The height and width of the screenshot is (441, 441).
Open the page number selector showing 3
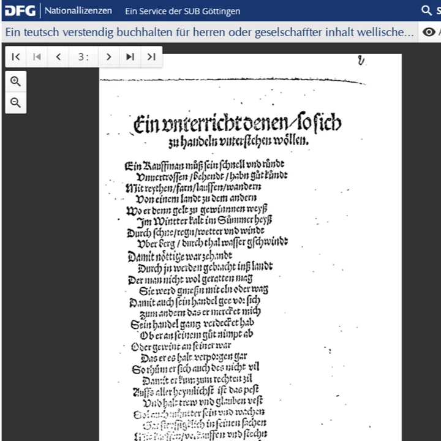(83, 57)
